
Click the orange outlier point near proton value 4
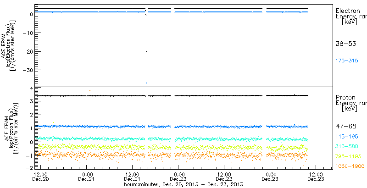click(x=89, y=90)
